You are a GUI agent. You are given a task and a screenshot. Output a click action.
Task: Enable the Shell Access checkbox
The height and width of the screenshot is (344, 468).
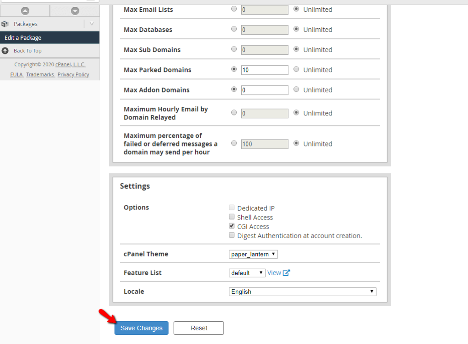tap(232, 217)
